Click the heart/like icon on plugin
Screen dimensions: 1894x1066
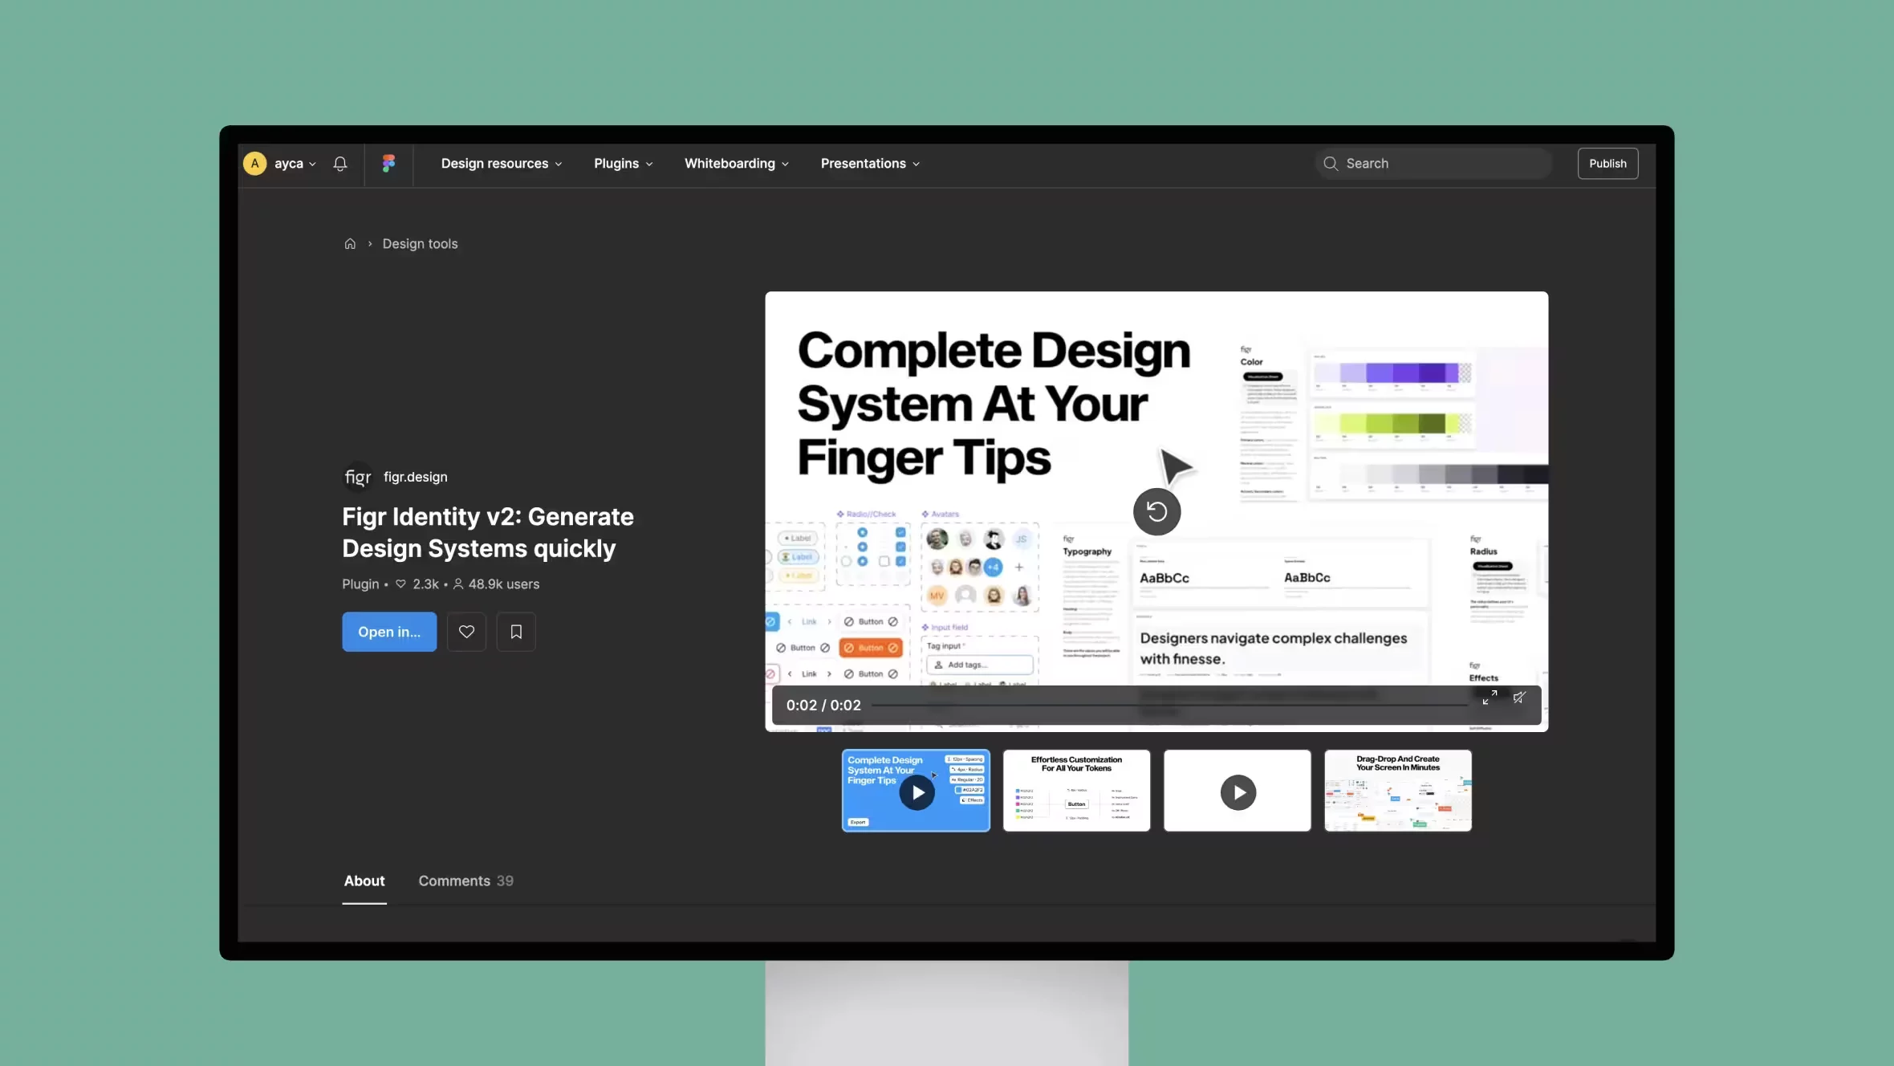click(465, 631)
